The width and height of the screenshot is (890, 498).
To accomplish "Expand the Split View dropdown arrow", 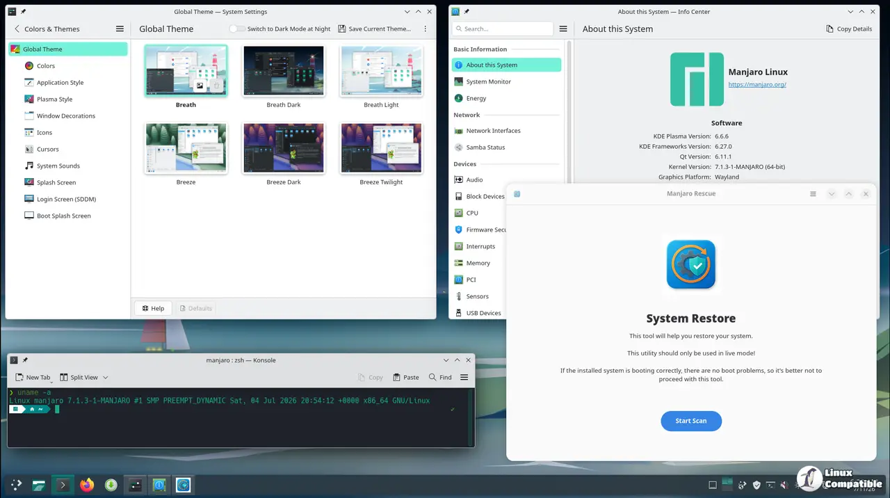I will (x=106, y=378).
